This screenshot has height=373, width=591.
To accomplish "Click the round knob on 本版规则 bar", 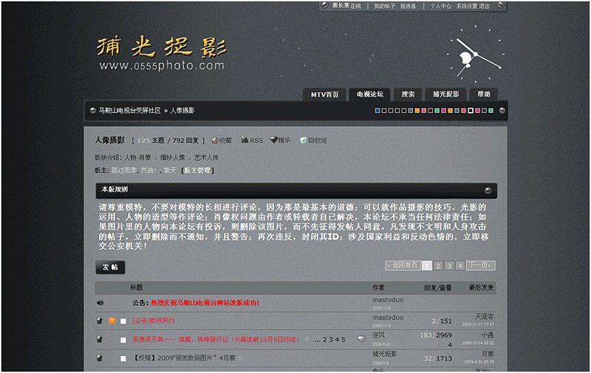I will click(x=488, y=191).
